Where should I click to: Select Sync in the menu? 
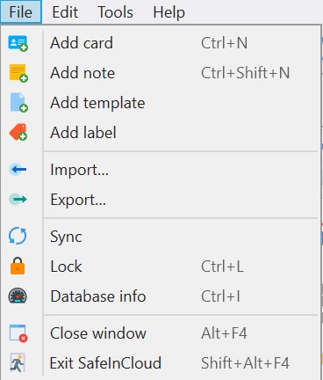coord(160,237)
